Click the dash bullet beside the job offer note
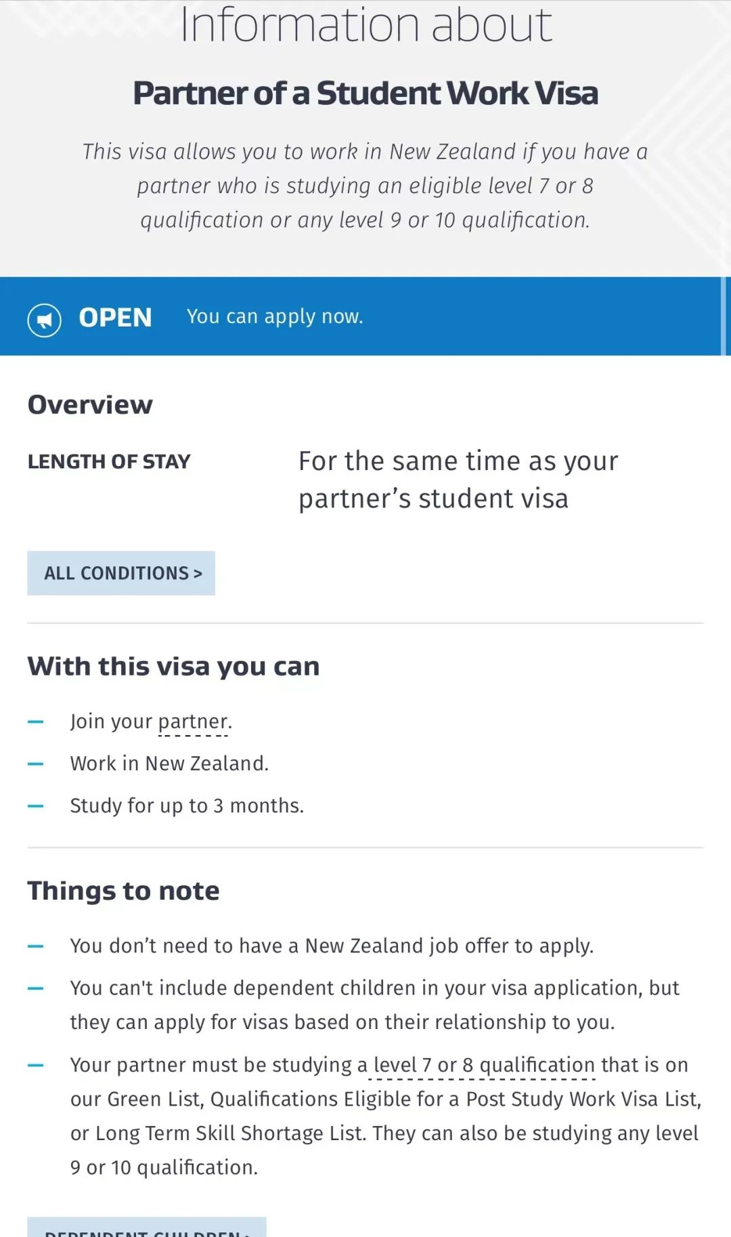The width and height of the screenshot is (731, 1237). [x=36, y=946]
